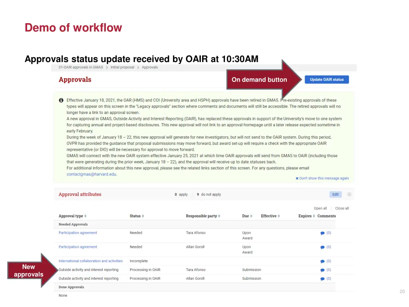
Task: Click comment count (0) for International collaboration row
Action: tap(329, 261)
